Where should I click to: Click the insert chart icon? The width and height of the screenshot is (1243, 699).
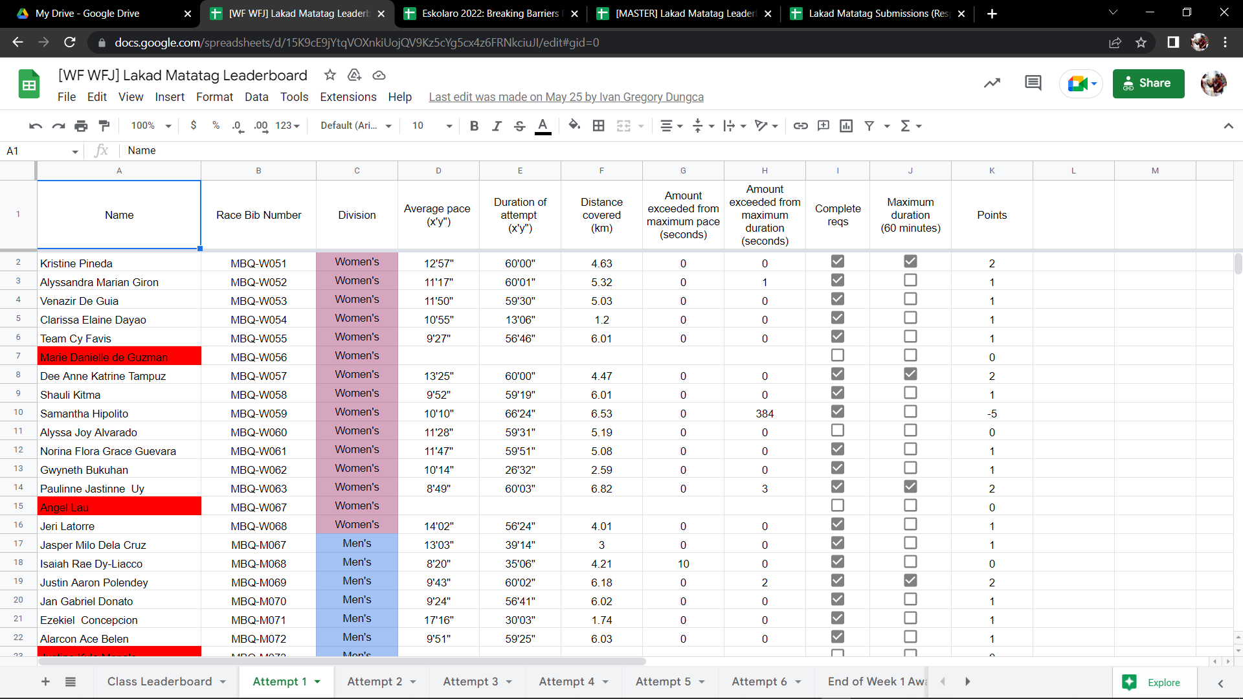coord(846,126)
